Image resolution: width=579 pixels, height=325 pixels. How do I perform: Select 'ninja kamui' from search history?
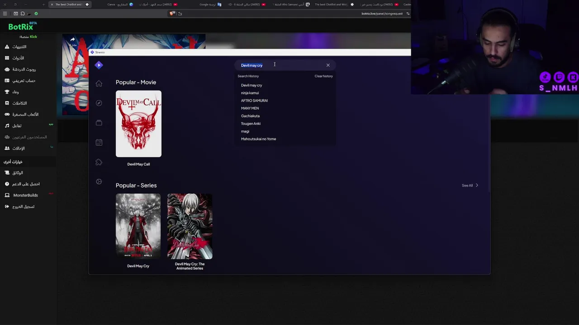click(250, 93)
